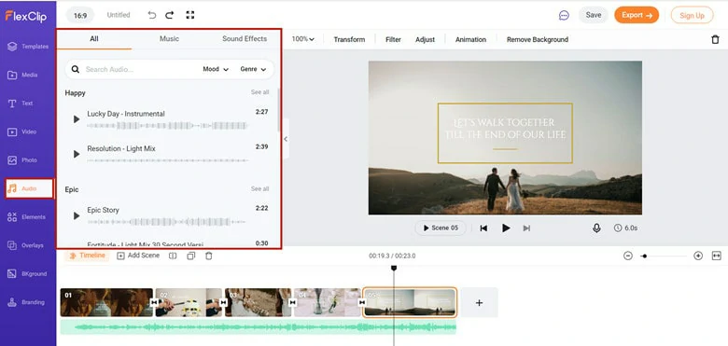Select the Audio sidebar section

pyautogui.click(x=29, y=188)
